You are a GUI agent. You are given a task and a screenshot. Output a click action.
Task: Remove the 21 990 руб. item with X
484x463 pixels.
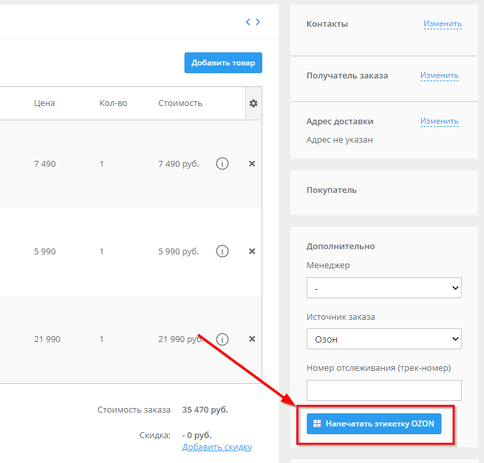(252, 339)
